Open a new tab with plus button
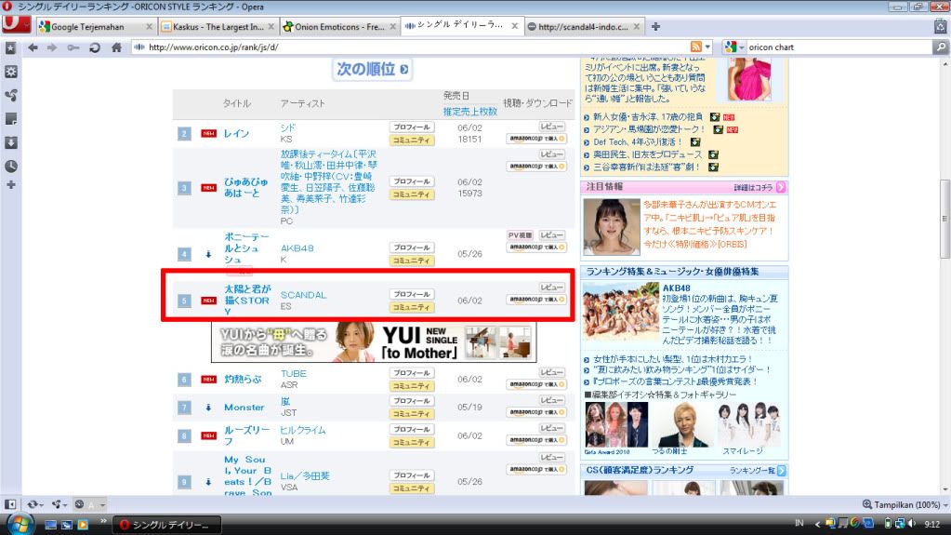Viewport: 951px width, 535px height. 655,26
